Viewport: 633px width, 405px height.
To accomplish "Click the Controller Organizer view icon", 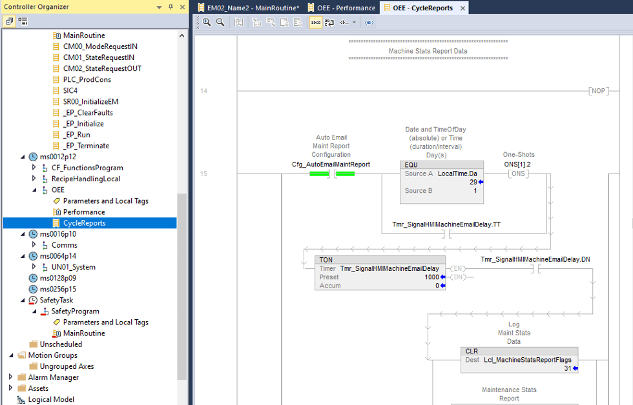I will (9, 21).
